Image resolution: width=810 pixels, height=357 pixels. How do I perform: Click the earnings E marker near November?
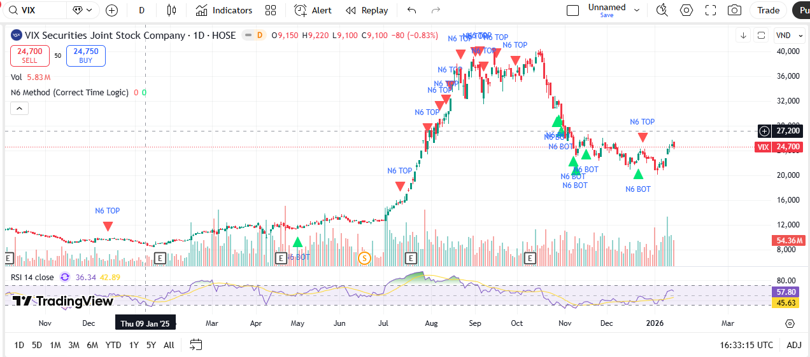click(x=8, y=258)
